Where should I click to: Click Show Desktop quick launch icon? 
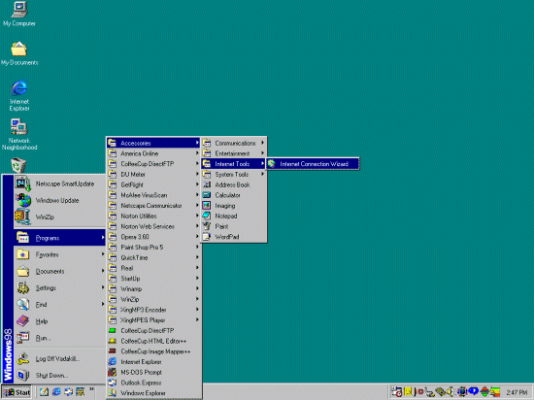click(x=44, y=392)
